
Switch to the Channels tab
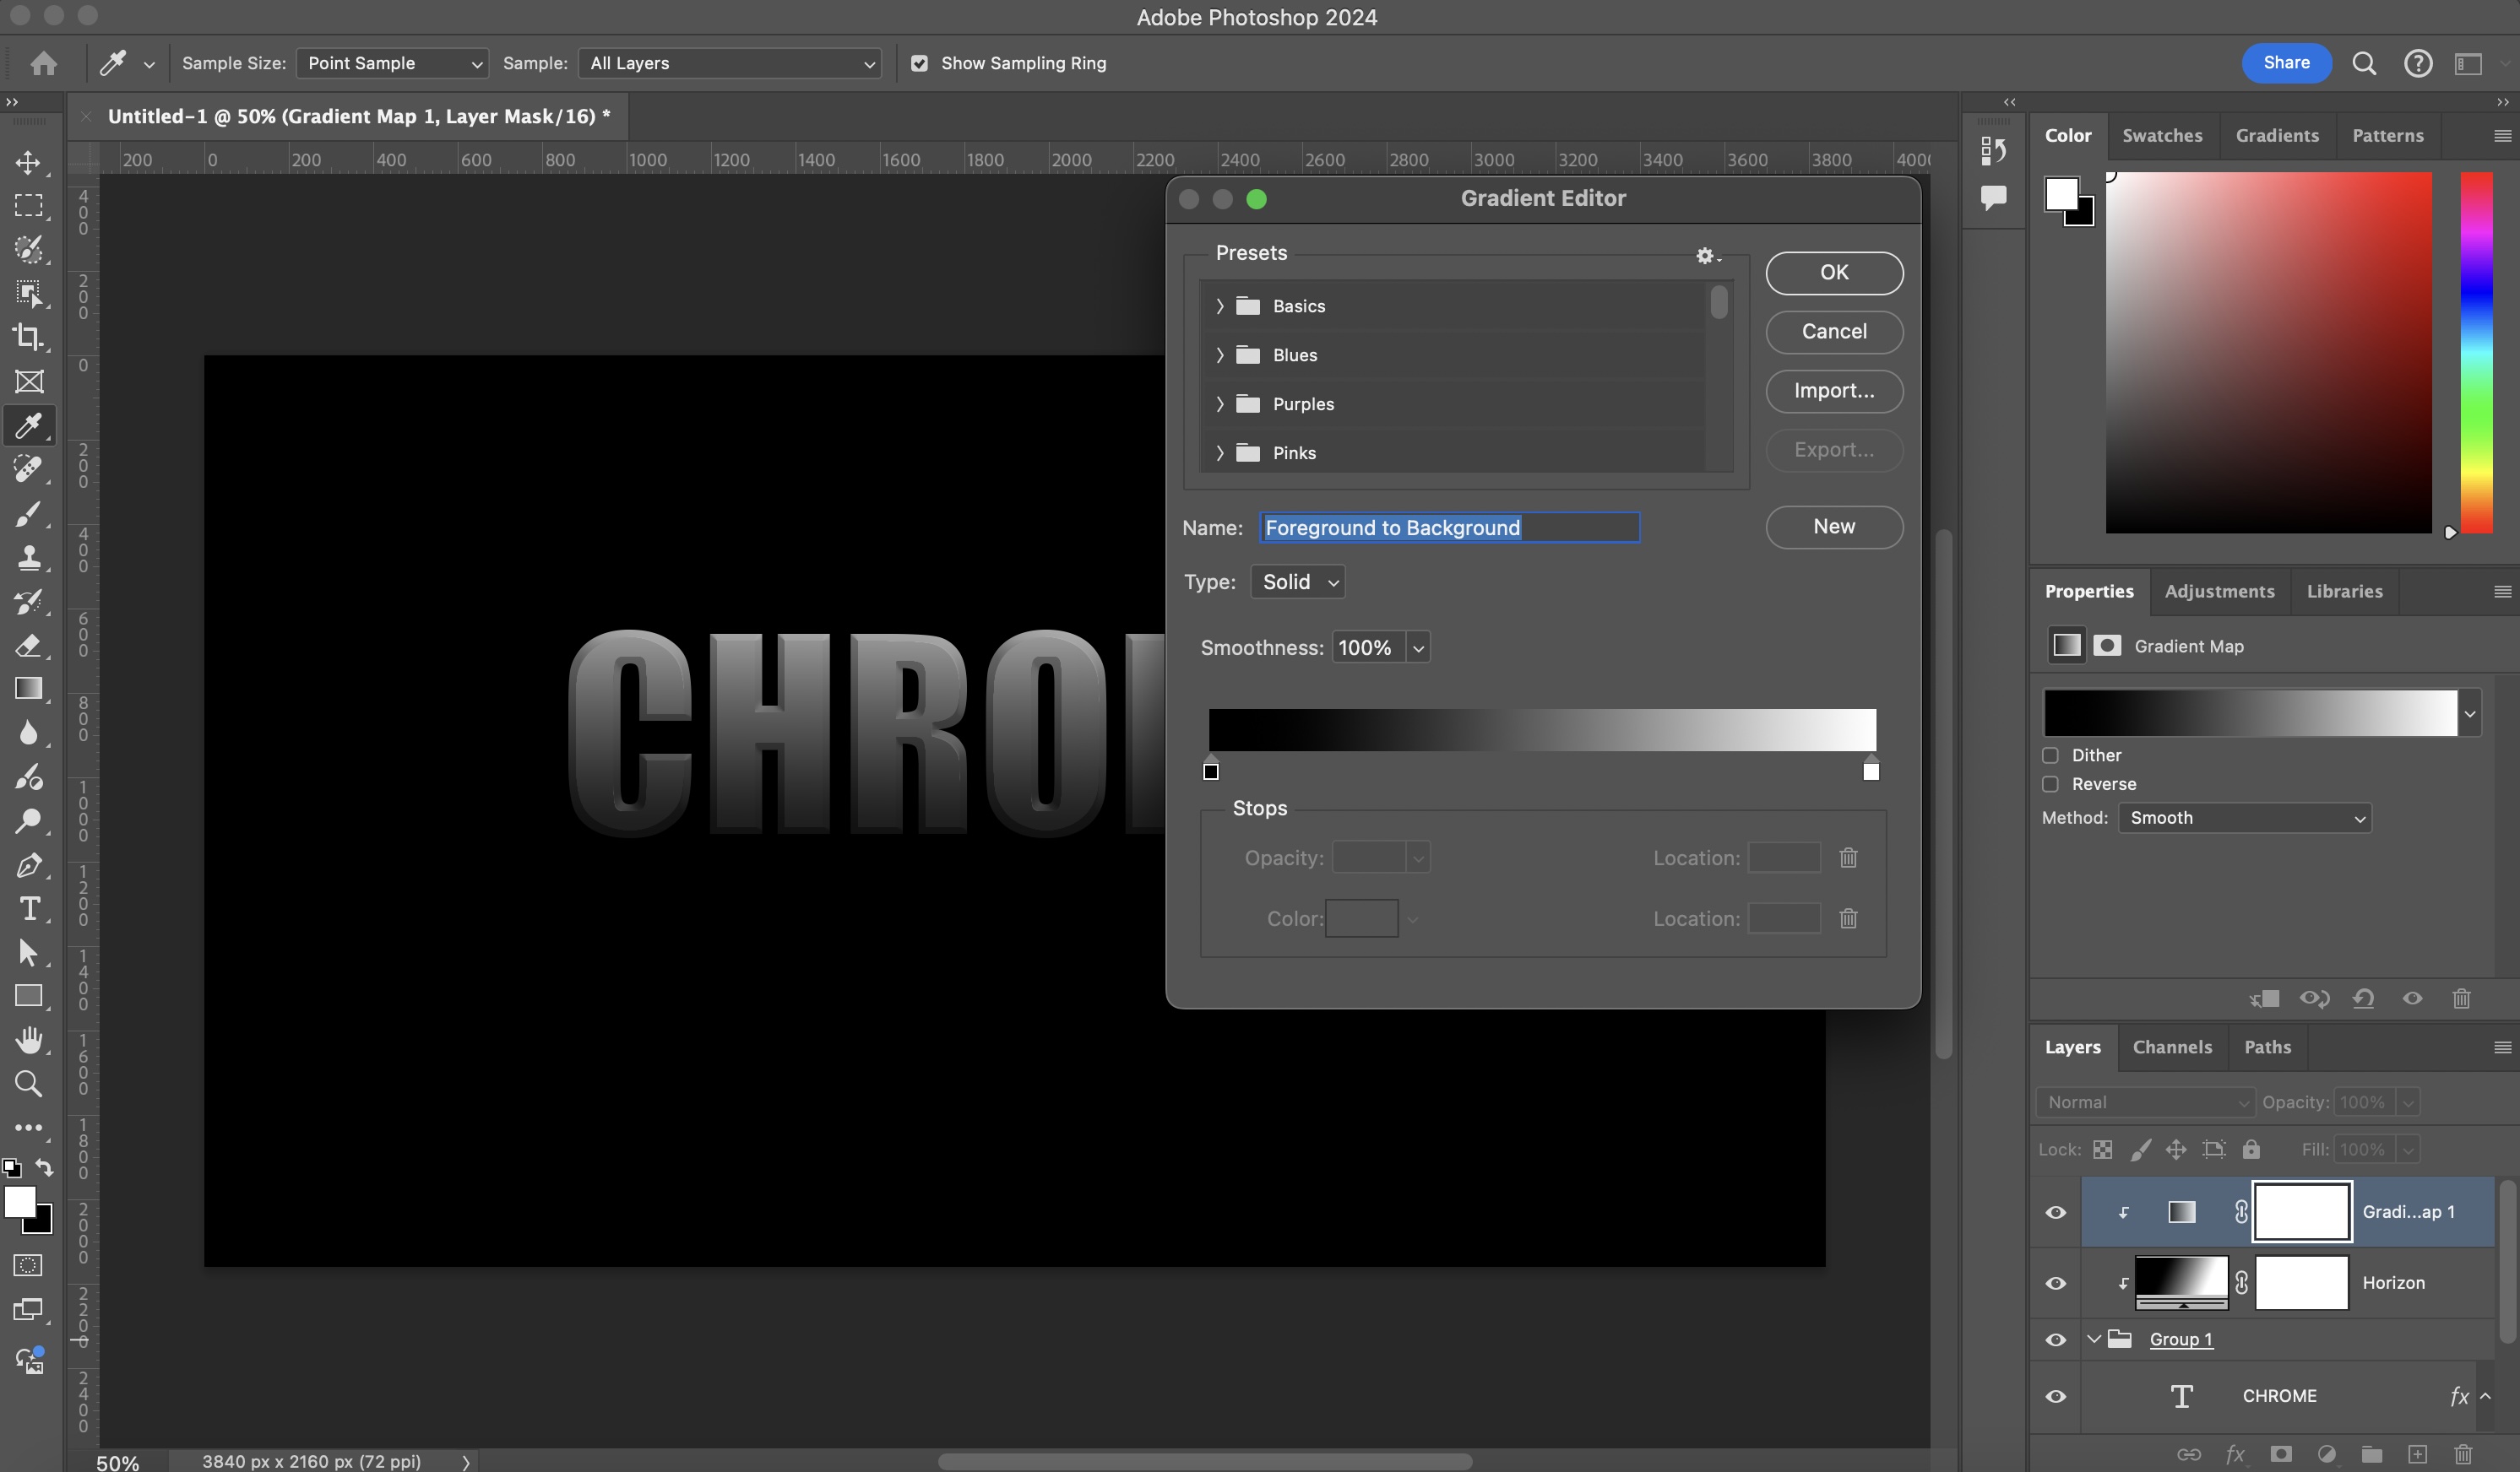tap(2172, 1047)
